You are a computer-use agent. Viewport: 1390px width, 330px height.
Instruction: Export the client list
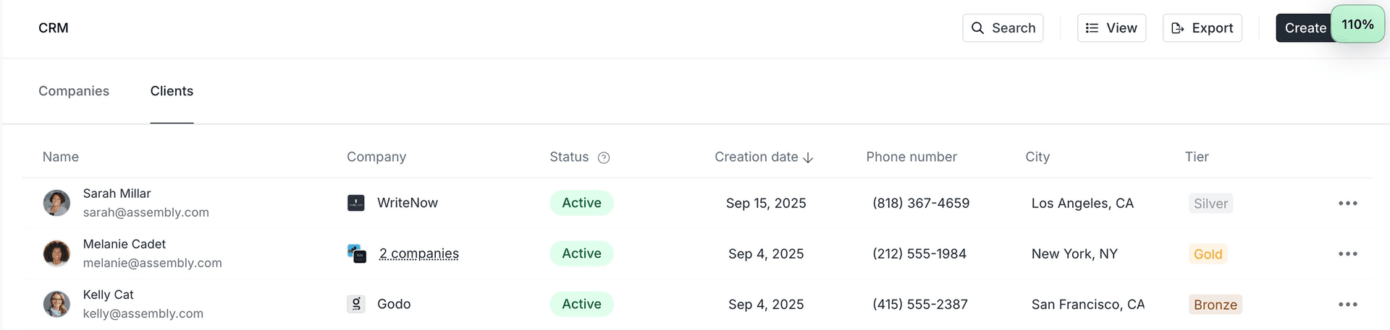click(x=1202, y=28)
